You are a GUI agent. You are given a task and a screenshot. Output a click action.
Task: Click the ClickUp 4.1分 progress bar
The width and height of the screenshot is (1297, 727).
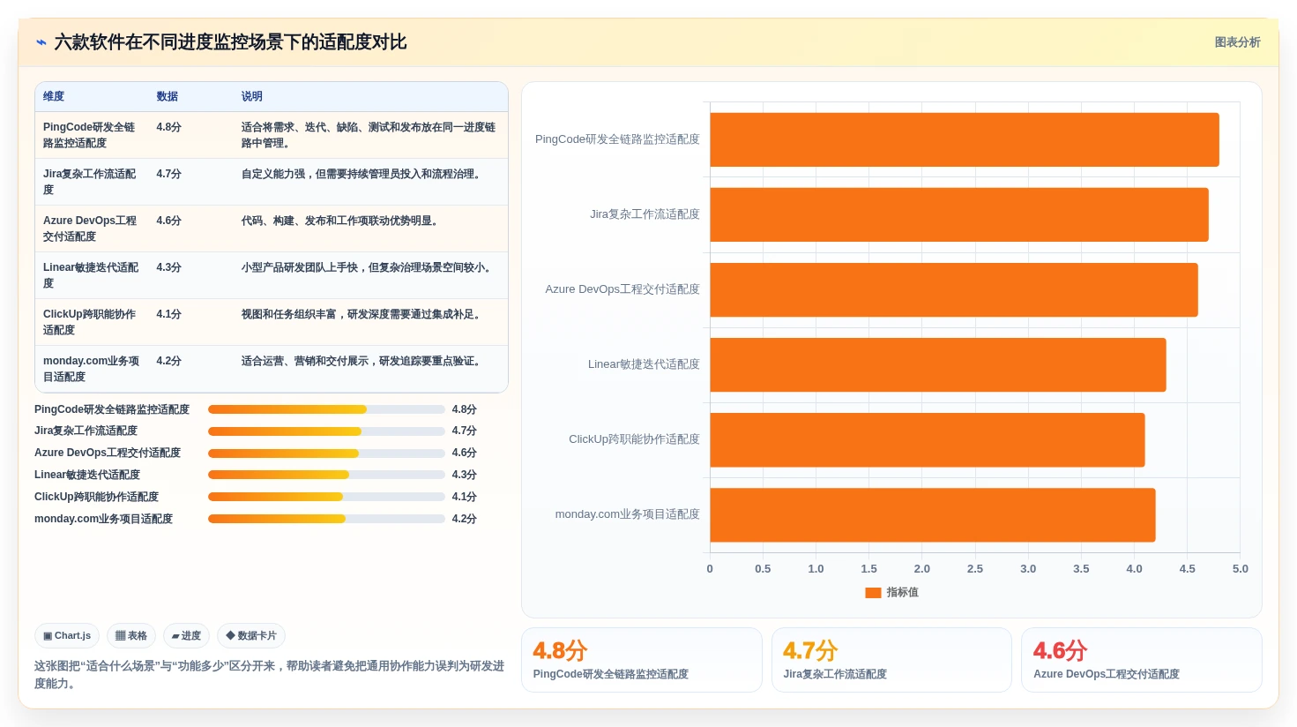326,497
